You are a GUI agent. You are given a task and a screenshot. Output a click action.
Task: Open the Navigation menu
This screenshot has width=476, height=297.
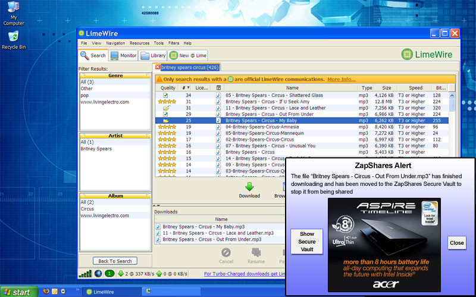(115, 43)
